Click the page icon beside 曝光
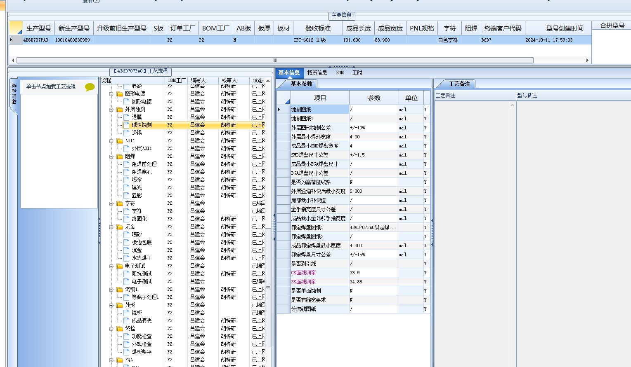 pyautogui.click(x=127, y=188)
